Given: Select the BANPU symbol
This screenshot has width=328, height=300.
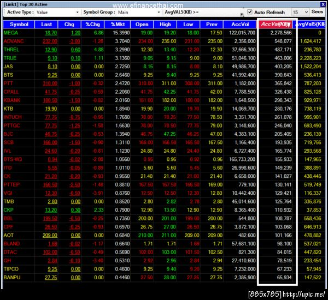Looking at the screenshot, I should 12,278.
